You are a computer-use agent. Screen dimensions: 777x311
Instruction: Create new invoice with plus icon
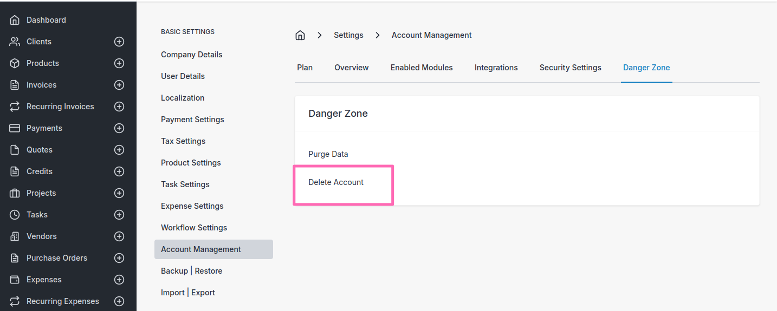tap(119, 85)
